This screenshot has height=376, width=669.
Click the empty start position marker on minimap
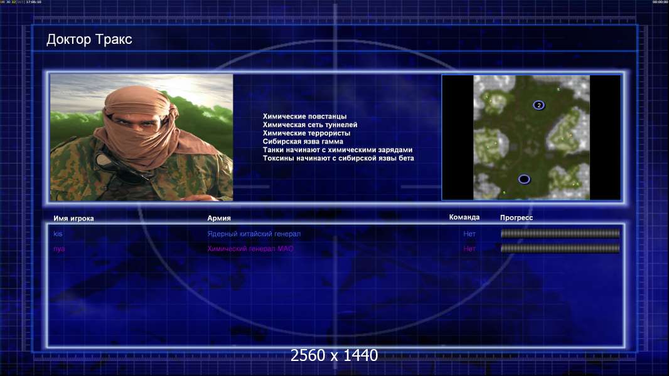[524, 179]
